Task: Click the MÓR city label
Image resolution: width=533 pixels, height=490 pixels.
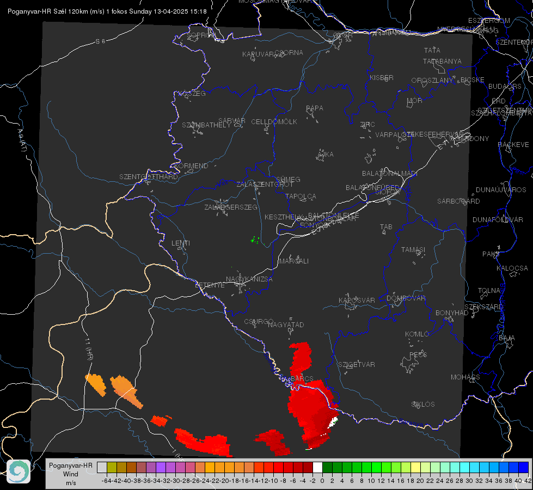Action: click(x=415, y=101)
